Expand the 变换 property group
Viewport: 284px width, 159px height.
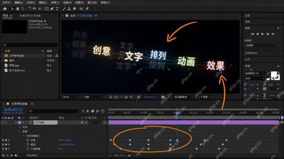20,132
